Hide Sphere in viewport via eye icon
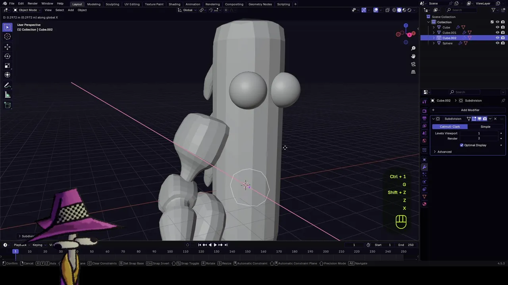 [497, 43]
